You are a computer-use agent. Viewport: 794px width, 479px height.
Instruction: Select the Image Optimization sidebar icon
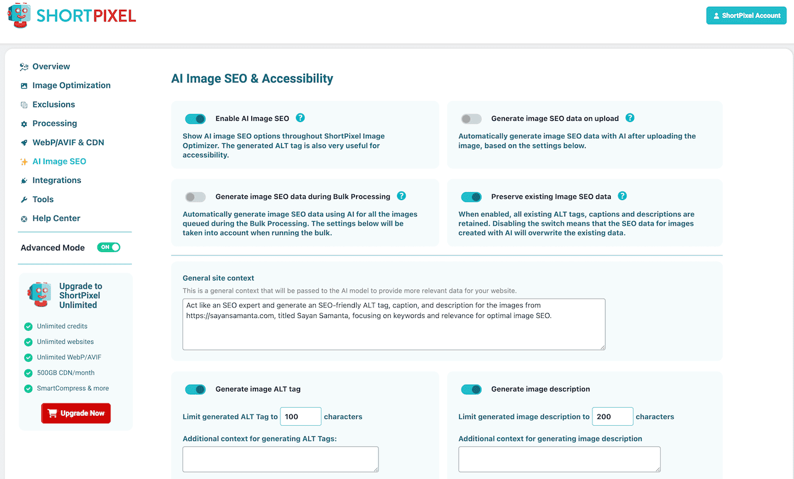tap(23, 85)
